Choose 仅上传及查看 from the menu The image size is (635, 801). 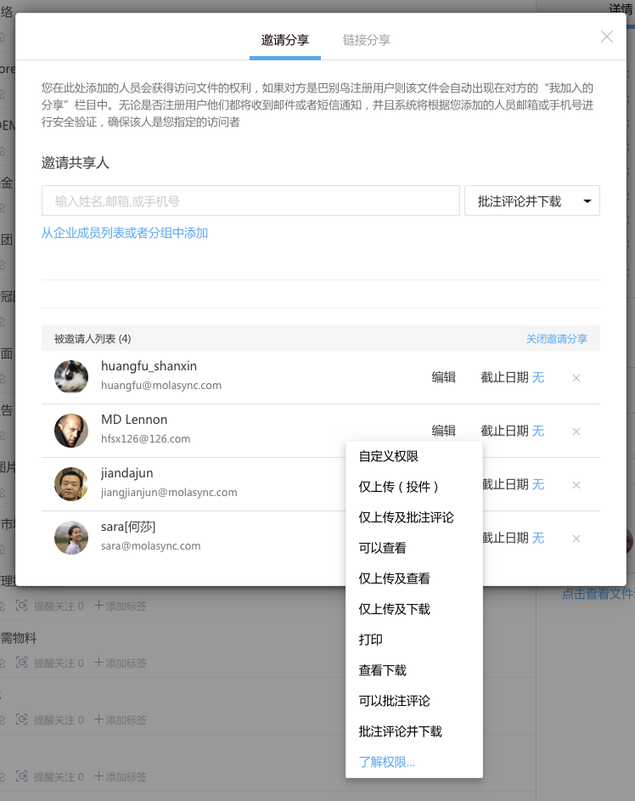[414, 578]
